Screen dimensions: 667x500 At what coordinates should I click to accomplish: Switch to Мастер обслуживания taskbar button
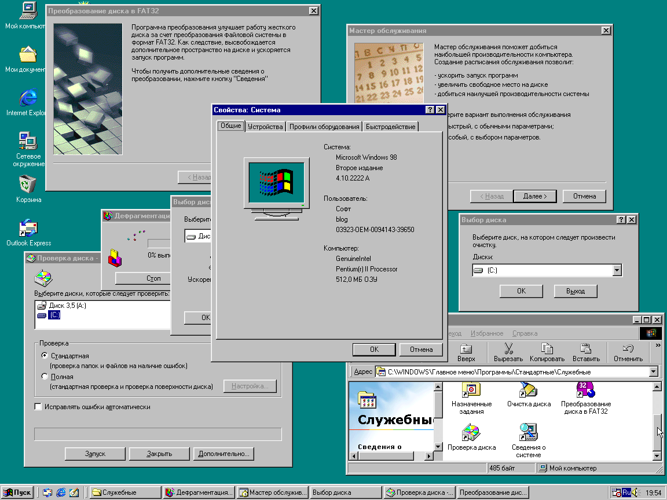pyautogui.click(x=273, y=492)
